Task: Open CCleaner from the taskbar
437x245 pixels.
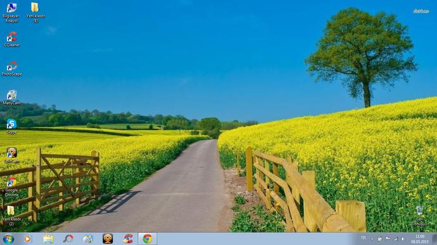Action: coord(128,239)
